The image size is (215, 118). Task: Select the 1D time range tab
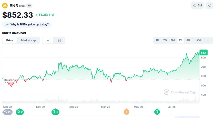(x=157, y=40)
